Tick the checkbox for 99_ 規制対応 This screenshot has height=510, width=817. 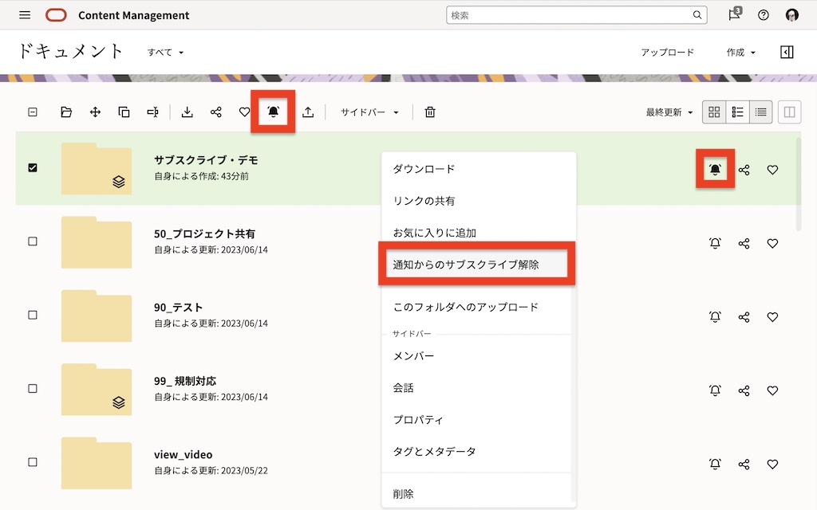click(33, 389)
